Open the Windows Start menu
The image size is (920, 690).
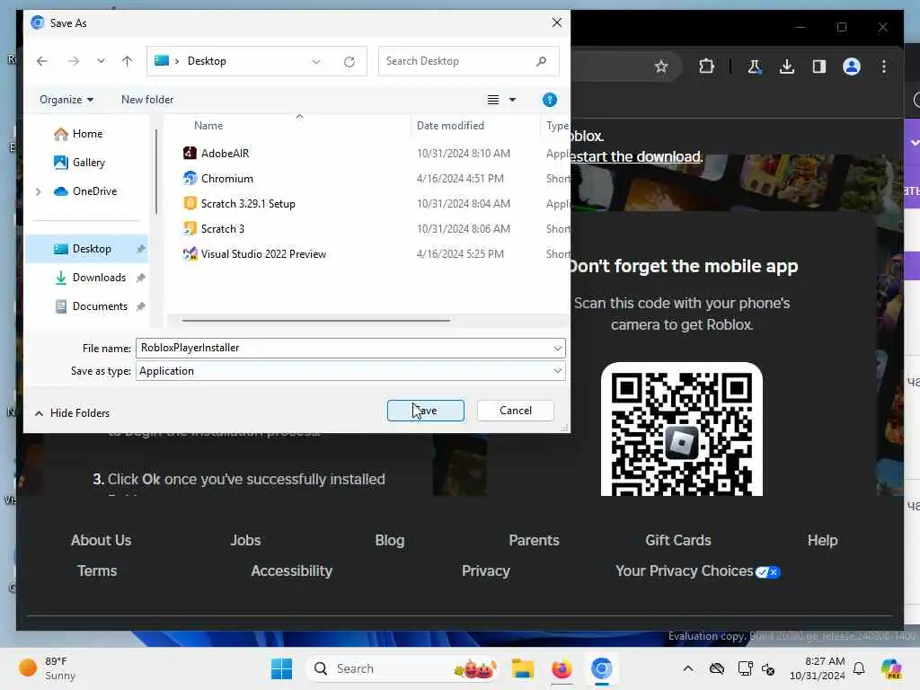tap(281, 668)
